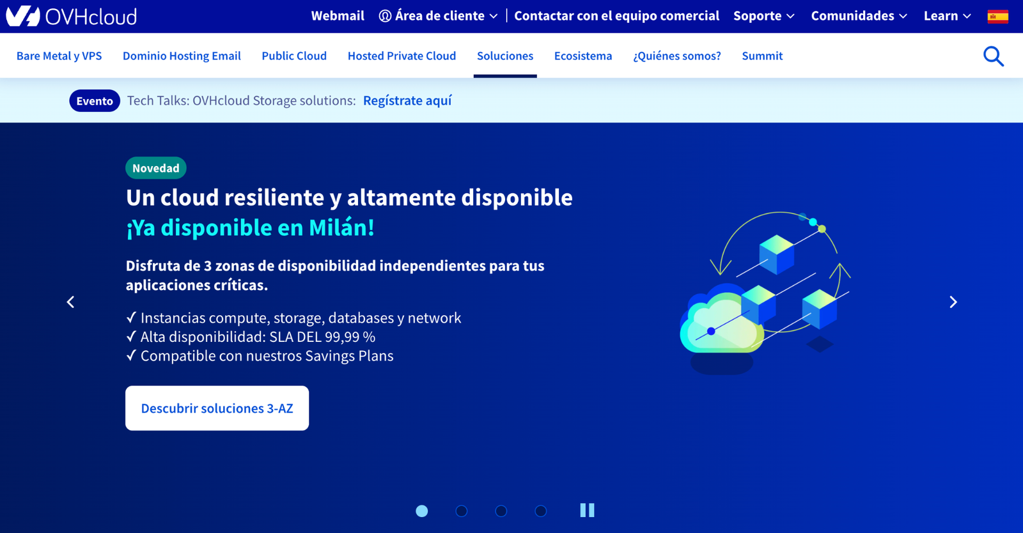Click text Alta disponibilidad: SLA DEL 99,99 %

(258, 337)
